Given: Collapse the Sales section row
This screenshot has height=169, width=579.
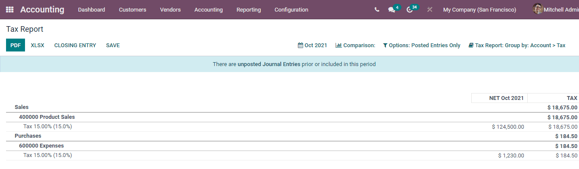Looking at the screenshot, I should (x=292, y=107).
